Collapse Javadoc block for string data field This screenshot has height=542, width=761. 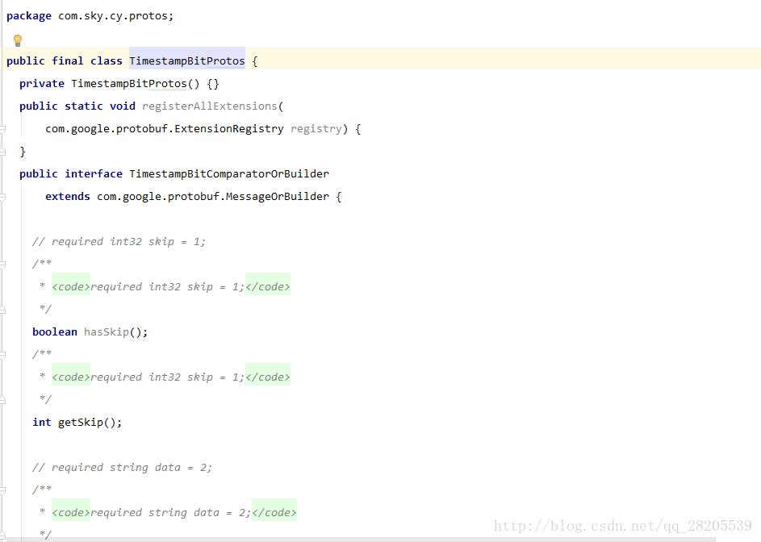[x=2, y=490]
